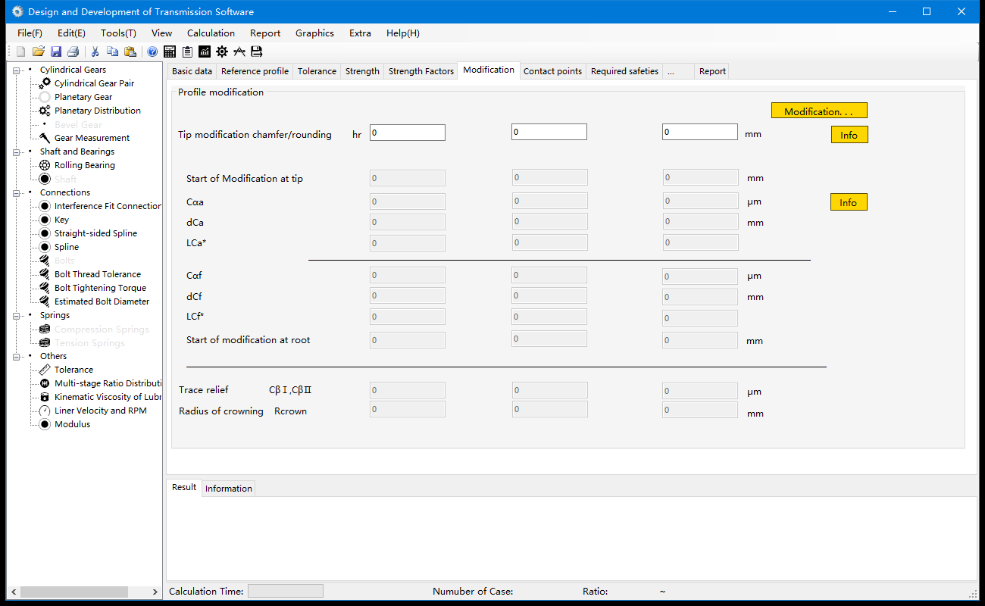Click the gear settings toolbar icon
This screenshot has height=606, width=985.
222,52
